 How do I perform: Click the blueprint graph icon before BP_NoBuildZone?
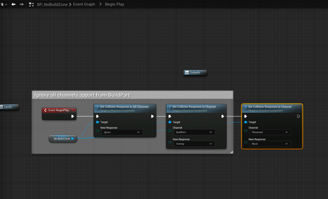[31, 4]
